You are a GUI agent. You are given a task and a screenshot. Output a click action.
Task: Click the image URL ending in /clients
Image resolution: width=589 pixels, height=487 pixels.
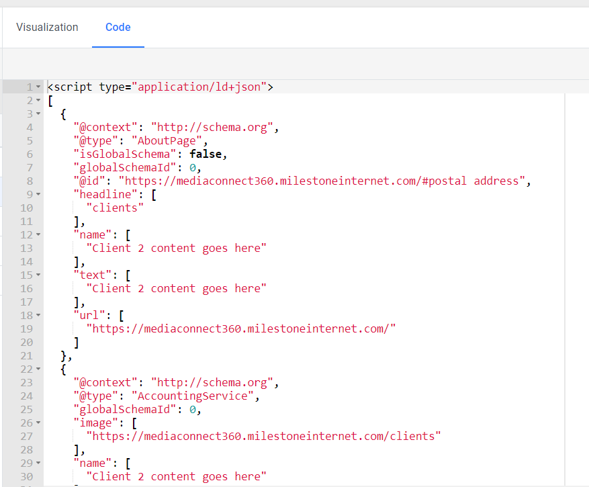tap(264, 436)
